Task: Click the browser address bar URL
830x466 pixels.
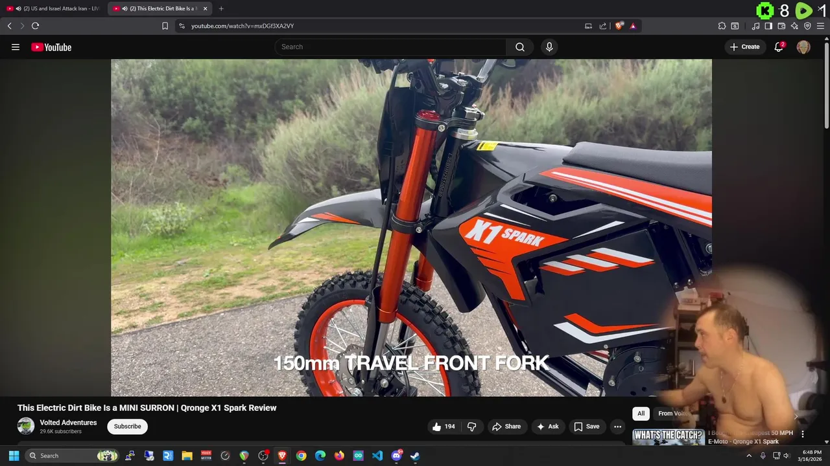Action: point(243,26)
